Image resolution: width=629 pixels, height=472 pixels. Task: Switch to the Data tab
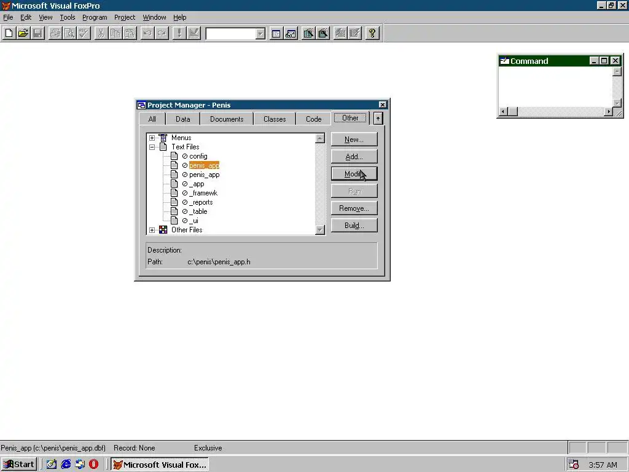click(x=182, y=119)
